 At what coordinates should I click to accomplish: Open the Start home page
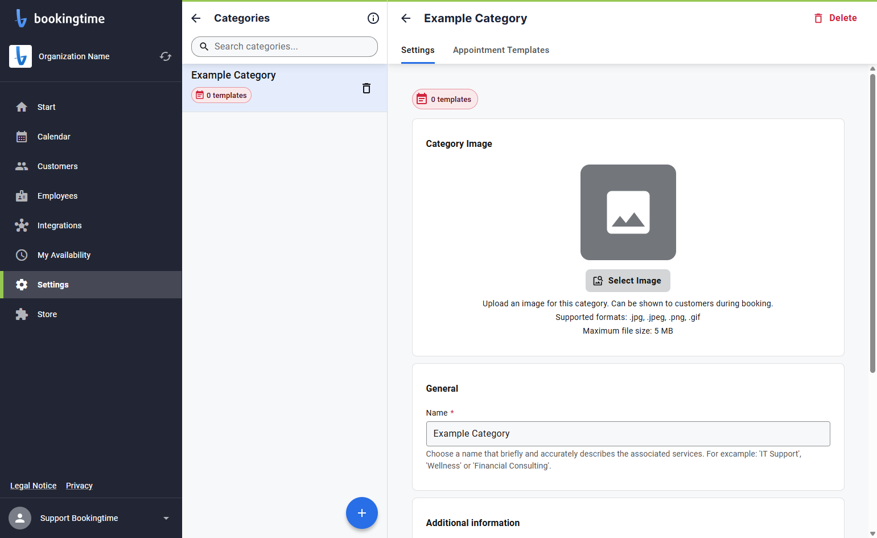click(x=91, y=107)
